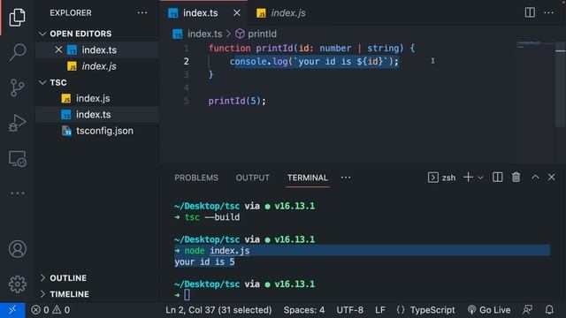Change end of line sequence LF
Image resolution: width=566 pixels, height=318 pixels.
click(379, 310)
